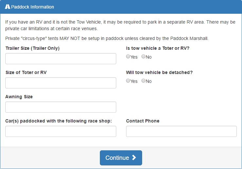The width and height of the screenshot is (242, 169).
Task: Choose No for tow vehicle detached
Action: [x=143, y=81]
